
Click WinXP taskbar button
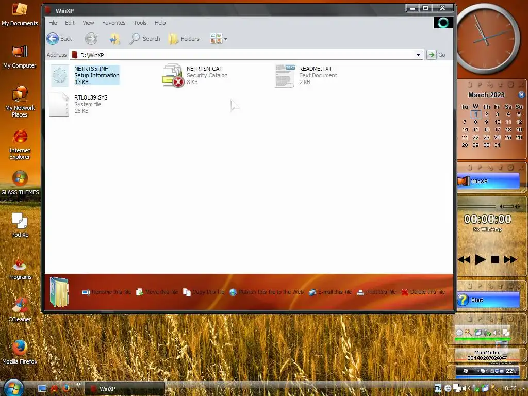coord(124,389)
